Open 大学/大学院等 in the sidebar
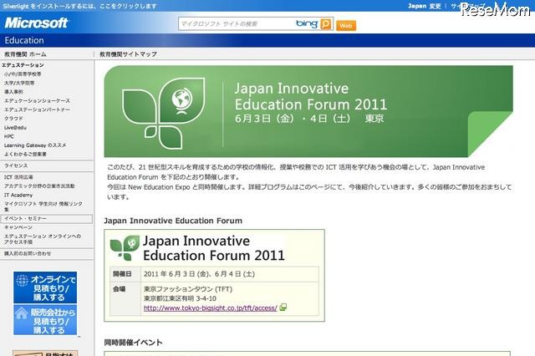Screen dimensions: 535x356 pyautogui.click(x=19, y=83)
